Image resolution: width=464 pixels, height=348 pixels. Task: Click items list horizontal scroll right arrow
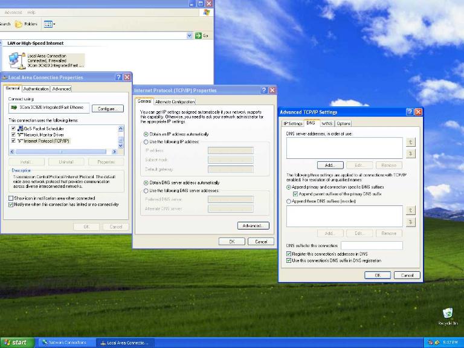pos(114,152)
